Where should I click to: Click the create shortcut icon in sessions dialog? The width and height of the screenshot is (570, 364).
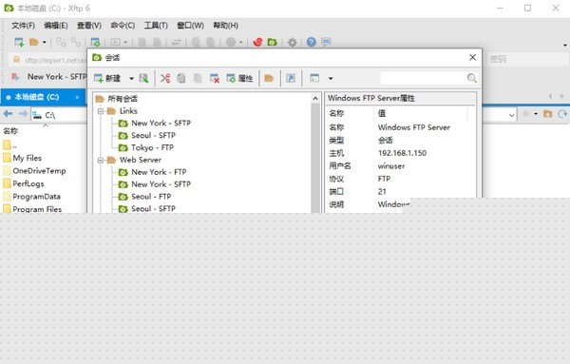[291, 78]
